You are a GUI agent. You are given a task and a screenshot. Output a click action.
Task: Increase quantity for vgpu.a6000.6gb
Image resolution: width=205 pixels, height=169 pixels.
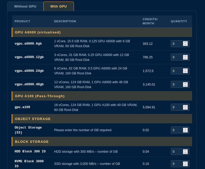tap(185, 43)
